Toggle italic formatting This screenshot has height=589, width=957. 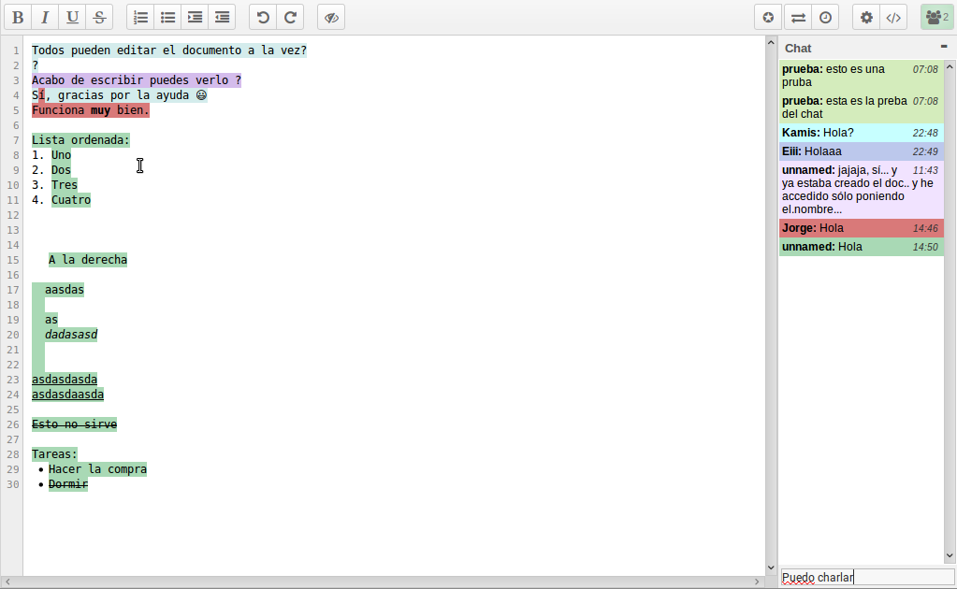coord(45,17)
